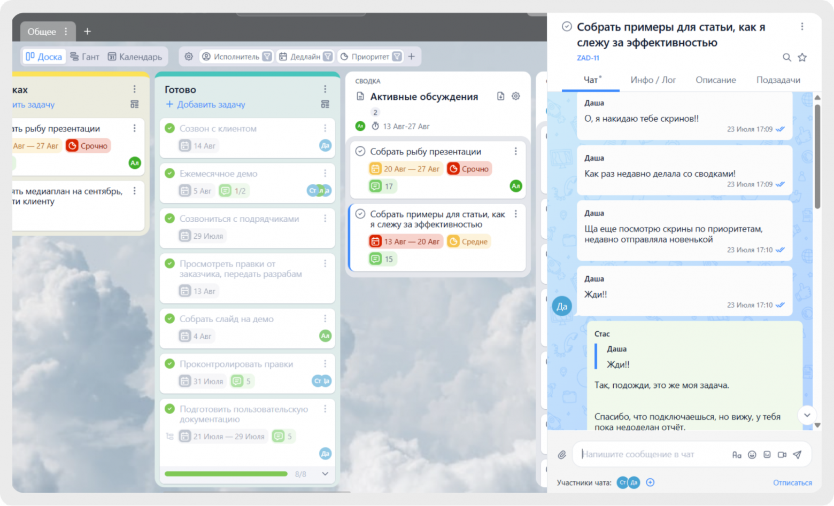Image resolution: width=834 pixels, height=506 pixels.
Task: Star the task as favorite
Action: coord(802,57)
